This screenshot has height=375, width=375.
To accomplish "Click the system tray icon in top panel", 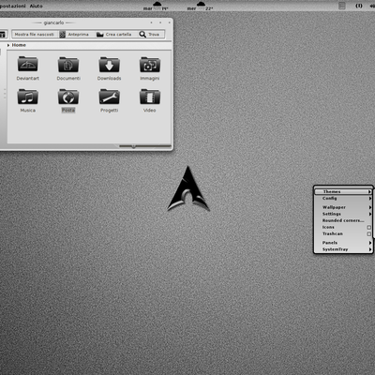I will click(x=342, y=6).
